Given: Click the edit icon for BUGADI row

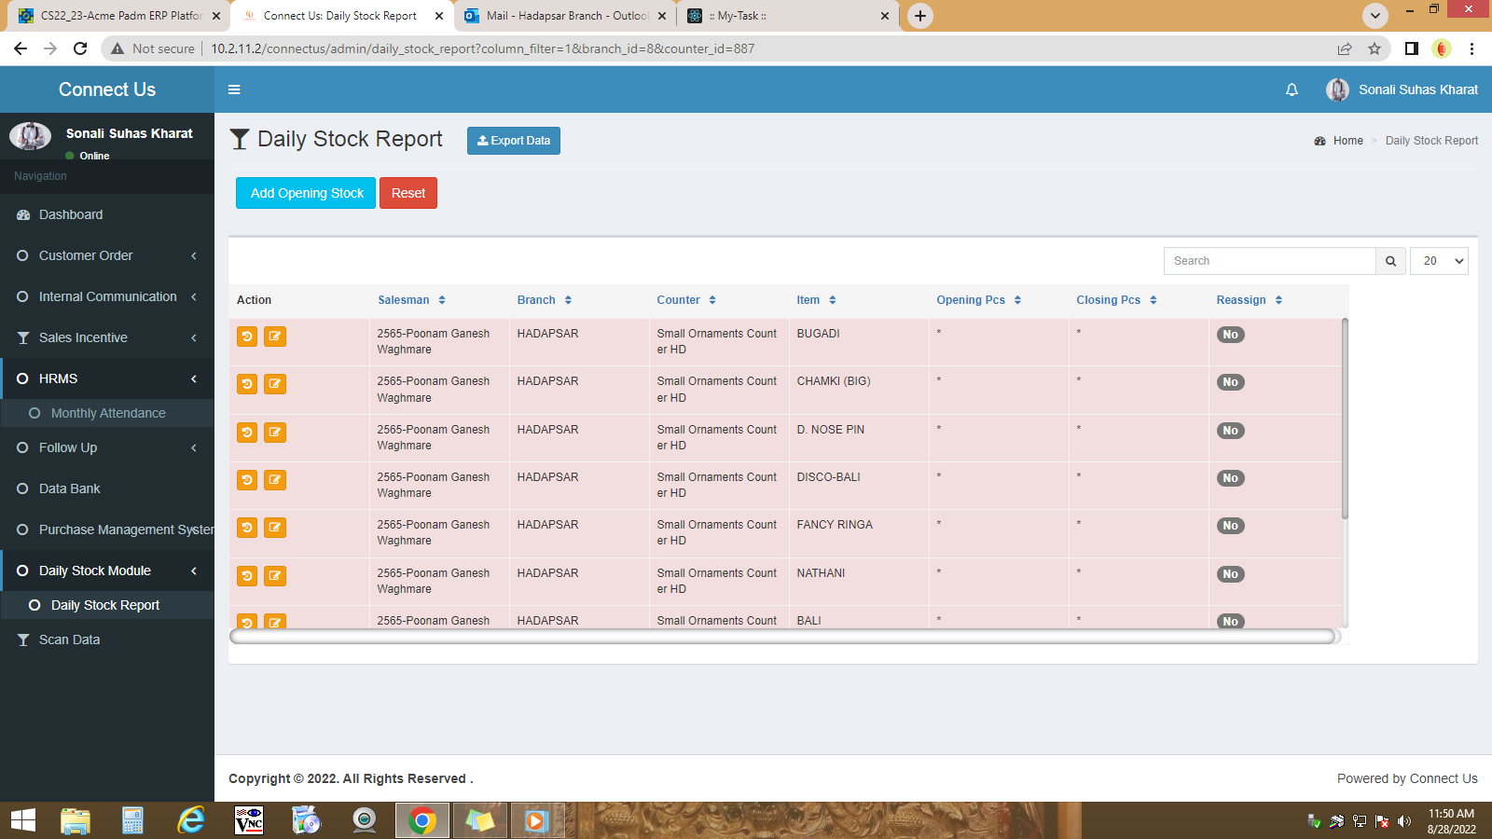Looking at the screenshot, I should (x=275, y=337).
